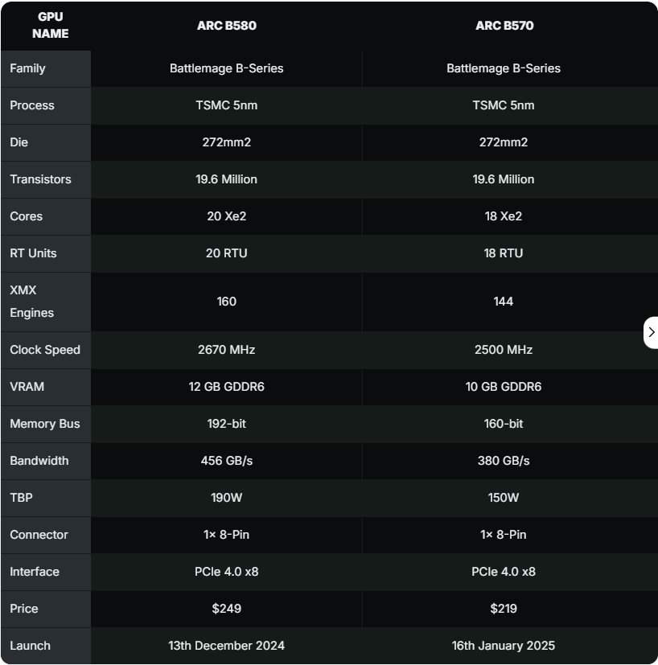Click the GPU NAME header cell

[x=50, y=25]
